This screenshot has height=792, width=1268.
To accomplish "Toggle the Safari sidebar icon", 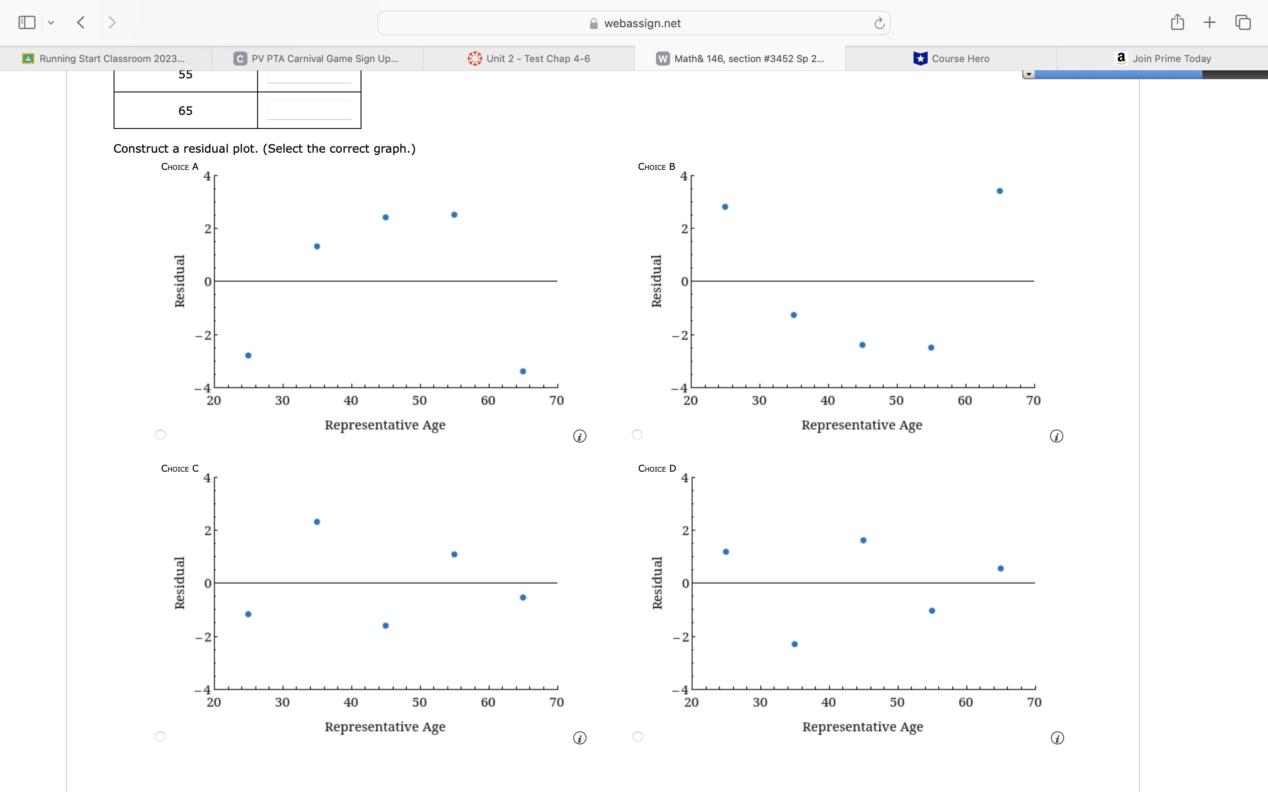I will click(x=27, y=22).
